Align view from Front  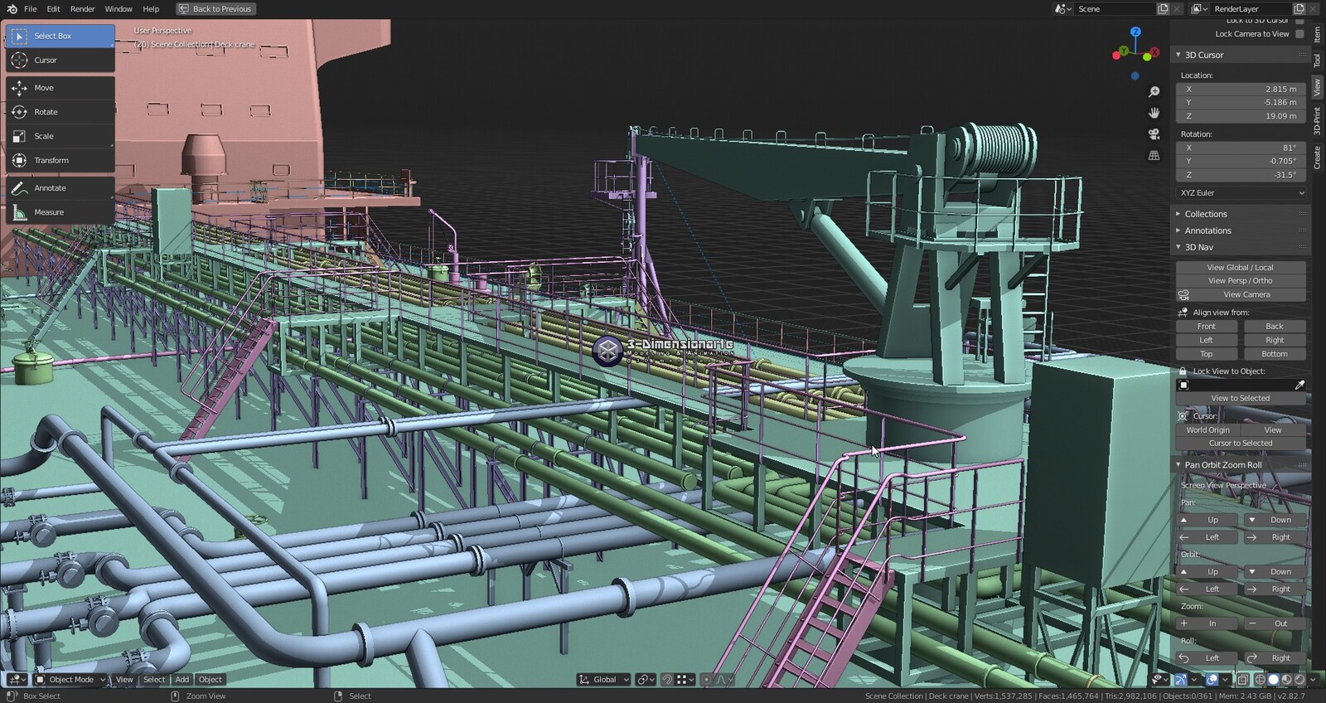pyautogui.click(x=1207, y=326)
